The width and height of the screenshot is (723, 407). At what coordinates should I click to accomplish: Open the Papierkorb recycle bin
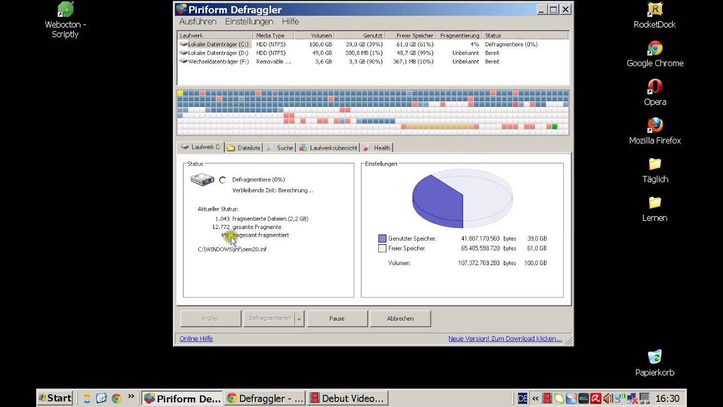[655, 358]
